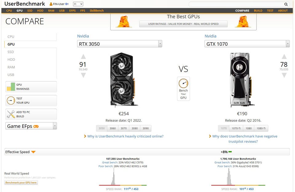Click User Ratings - Value for Money button

(x=183, y=24)
